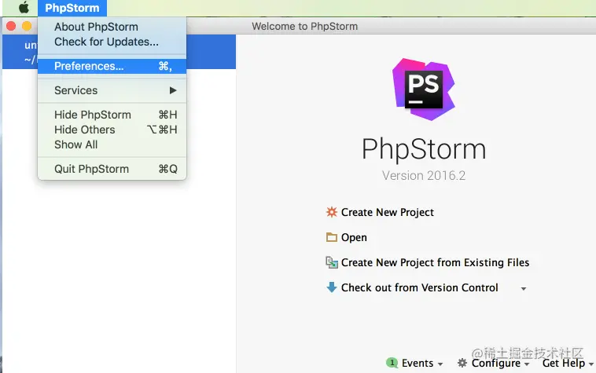The height and width of the screenshot is (373, 596).
Task: Click the Configure gear icon
Action: pos(462,363)
